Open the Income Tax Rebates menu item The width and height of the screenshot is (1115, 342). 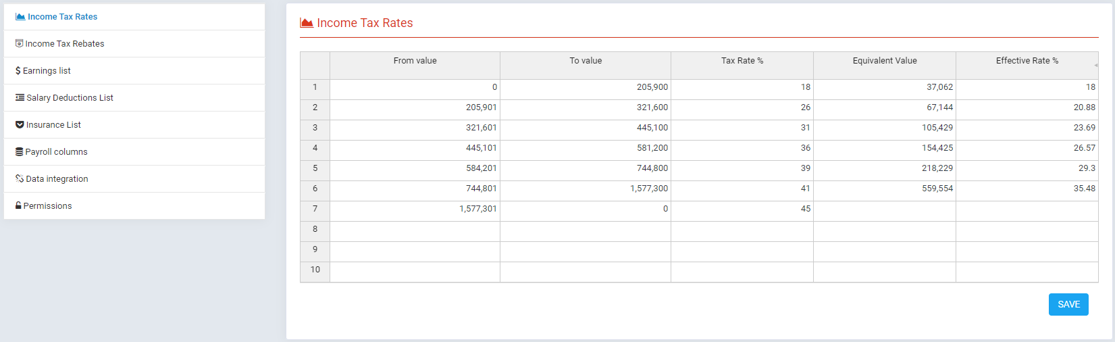pyautogui.click(x=65, y=44)
